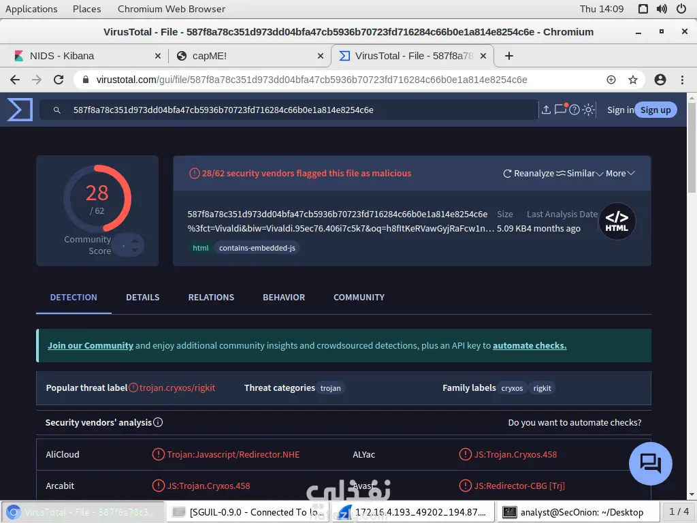Click the volume speaker icon

662,9
